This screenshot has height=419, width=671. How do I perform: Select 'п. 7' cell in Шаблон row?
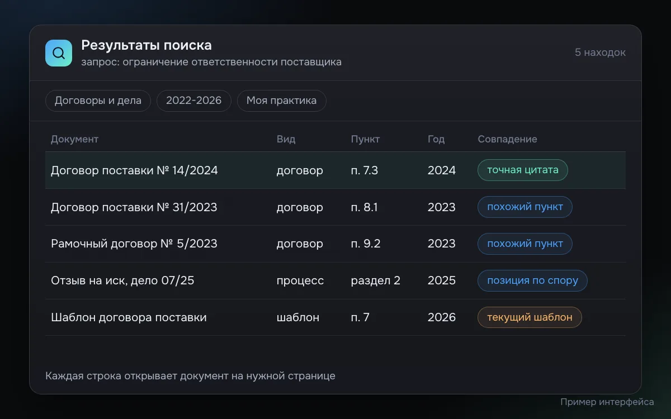[361, 317]
